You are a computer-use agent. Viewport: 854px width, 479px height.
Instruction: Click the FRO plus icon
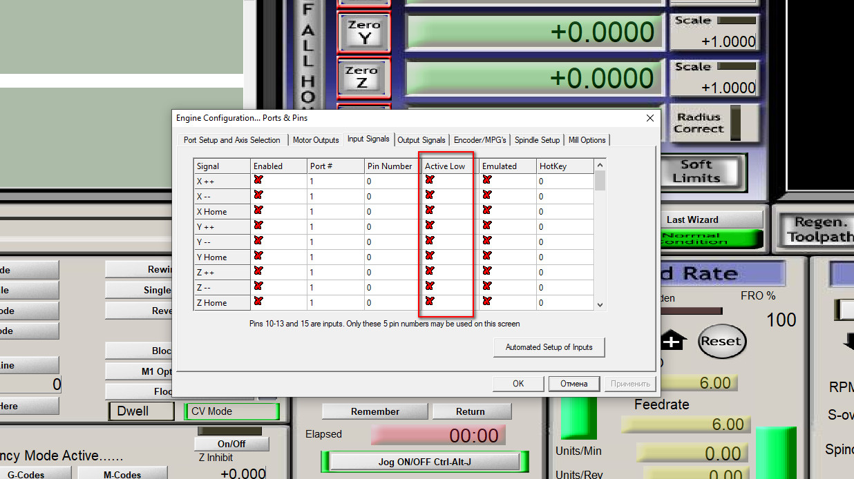[x=672, y=341]
